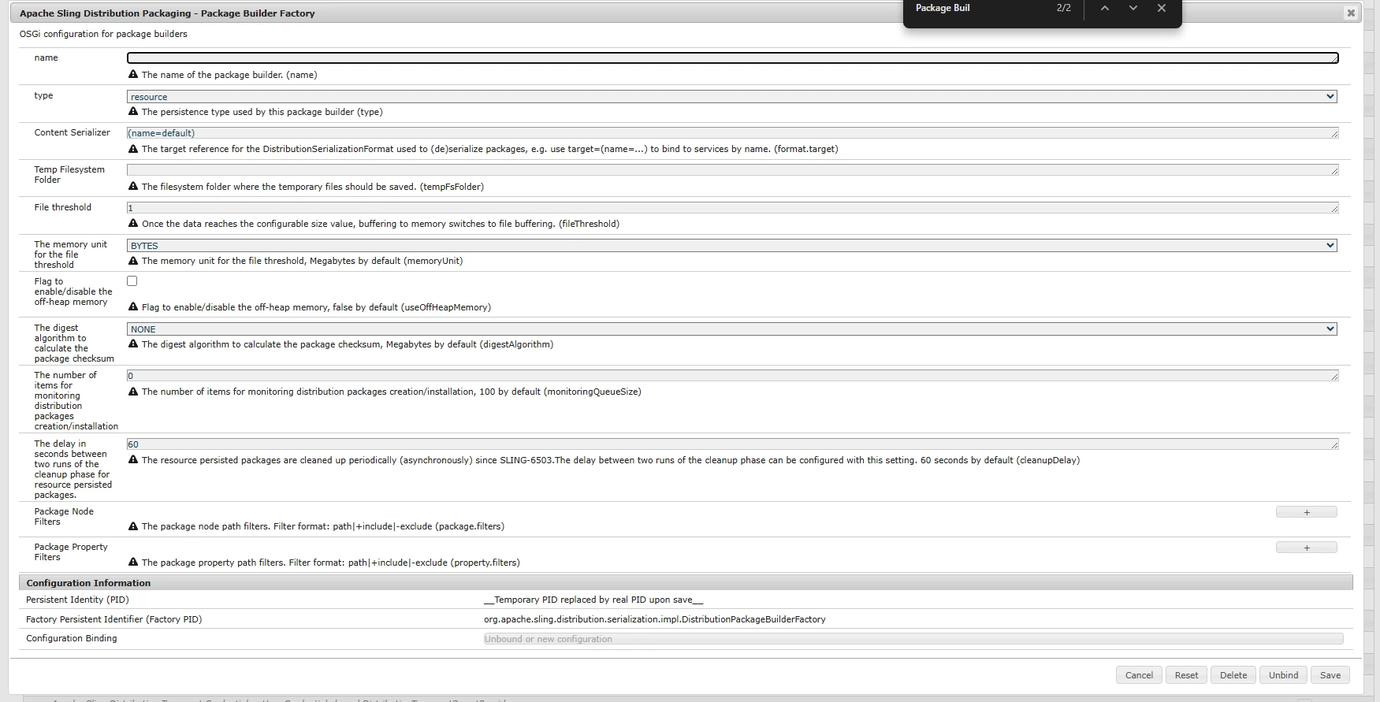The width and height of the screenshot is (1380, 702).
Task: Go to next find result
Action: (x=1133, y=8)
